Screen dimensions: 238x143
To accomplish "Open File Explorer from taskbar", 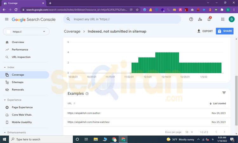I will tap(96, 140).
